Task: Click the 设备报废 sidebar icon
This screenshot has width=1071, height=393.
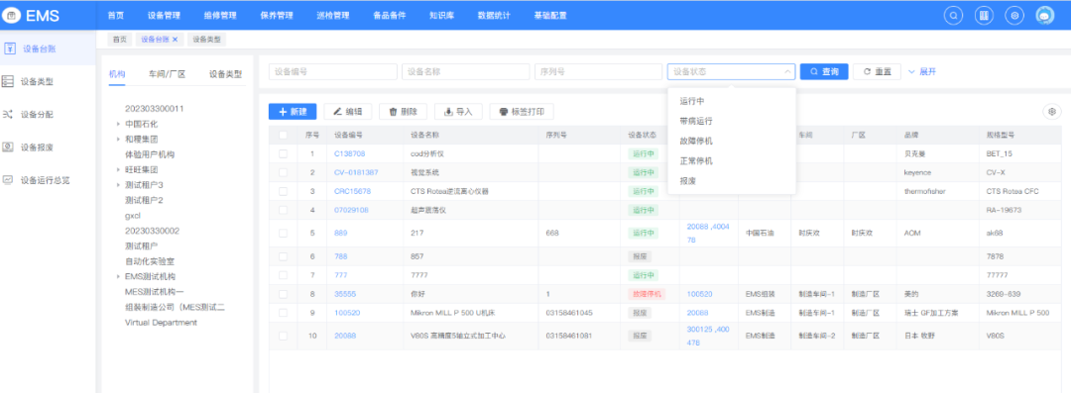Action: click(8, 147)
